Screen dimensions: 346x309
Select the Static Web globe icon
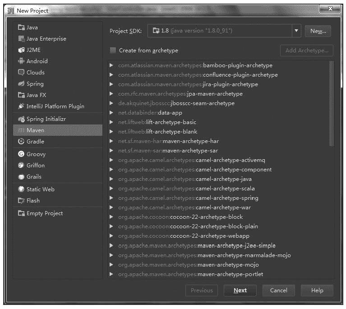[21, 189]
